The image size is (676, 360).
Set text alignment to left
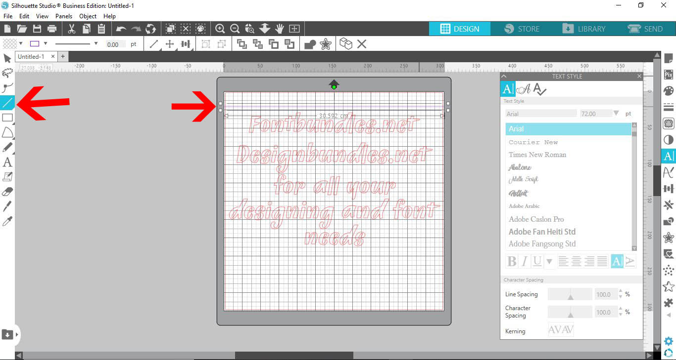(x=563, y=261)
